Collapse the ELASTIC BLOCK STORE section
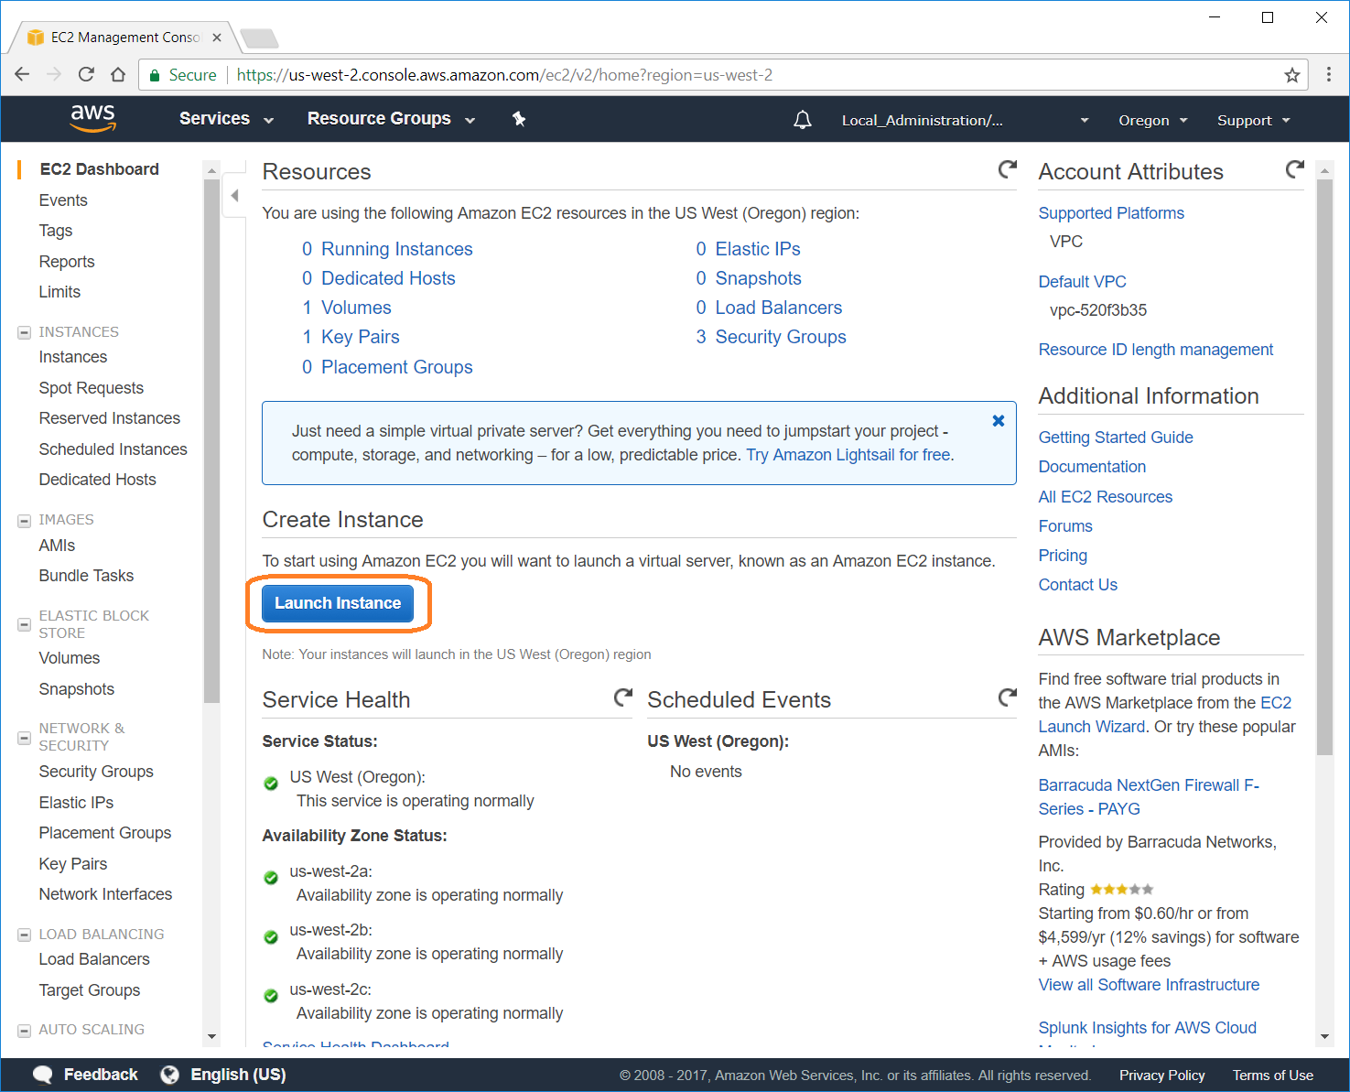The image size is (1350, 1092). (x=25, y=625)
